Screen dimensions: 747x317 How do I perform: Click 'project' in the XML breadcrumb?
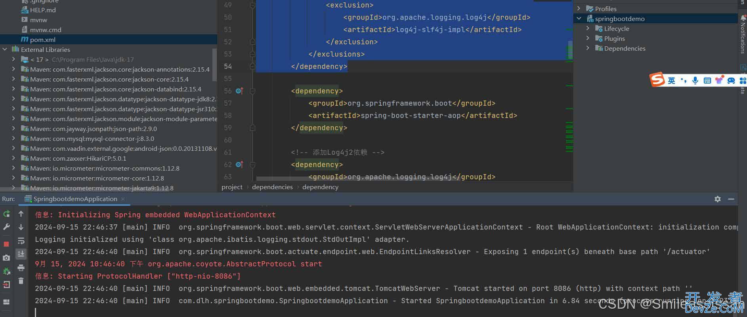point(232,187)
